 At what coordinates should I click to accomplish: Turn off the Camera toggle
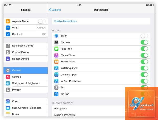tap(144, 42)
